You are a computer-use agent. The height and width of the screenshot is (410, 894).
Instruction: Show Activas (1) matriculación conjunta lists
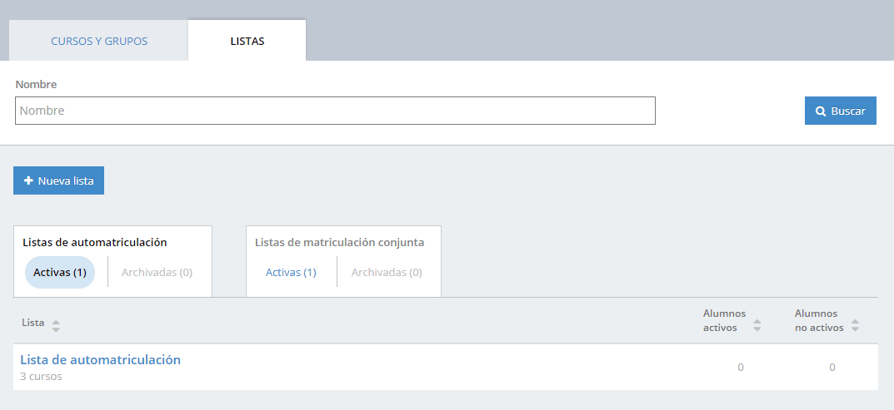[291, 272]
